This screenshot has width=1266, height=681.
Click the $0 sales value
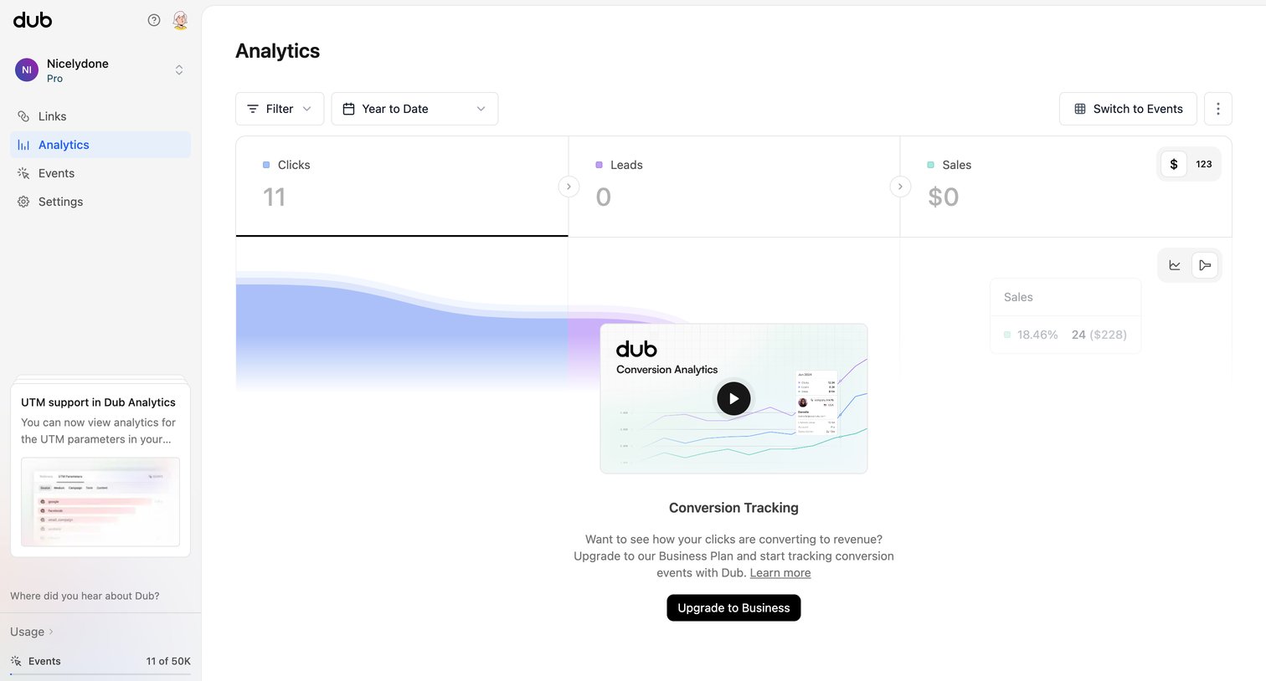click(x=944, y=197)
